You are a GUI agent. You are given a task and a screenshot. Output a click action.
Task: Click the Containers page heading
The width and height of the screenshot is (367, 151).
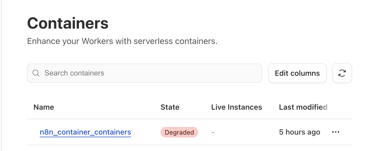[68, 23]
